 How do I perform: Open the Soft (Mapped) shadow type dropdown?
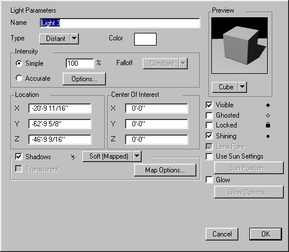(112, 156)
